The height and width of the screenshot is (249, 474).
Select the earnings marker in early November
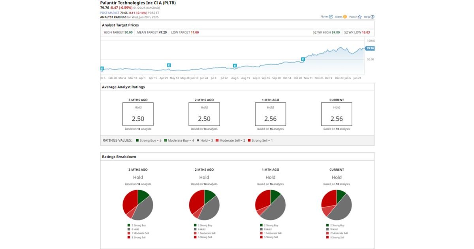[303, 59]
